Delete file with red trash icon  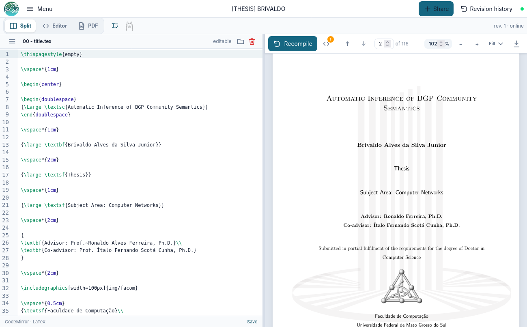[252, 41]
